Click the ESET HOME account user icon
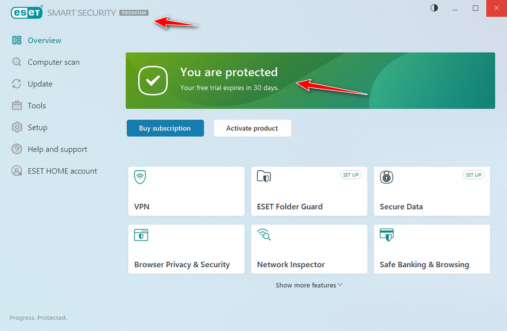This screenshot has height=331, width=507. click(x=17, y=171)
